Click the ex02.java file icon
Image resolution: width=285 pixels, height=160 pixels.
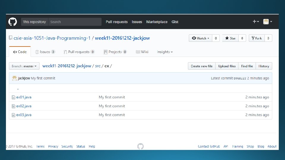(x=13, y=106)
